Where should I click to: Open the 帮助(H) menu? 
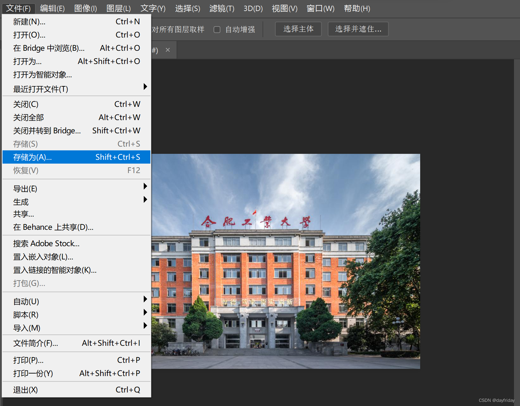357,8
